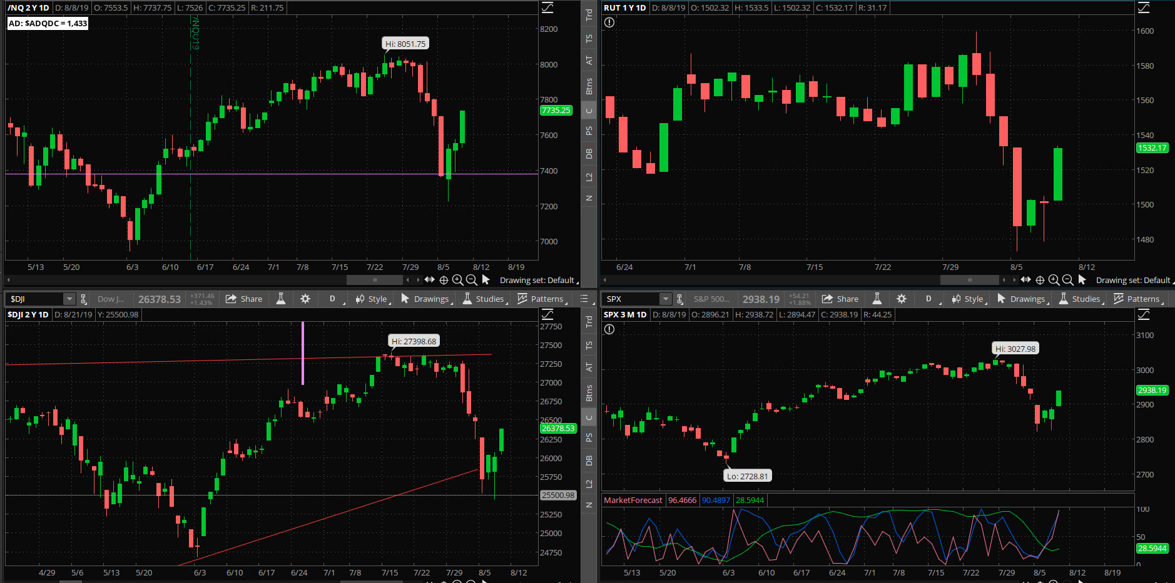Click zoom in magnifier under RUT chart
The width and height of the screenshot is (1175, 583).
[1054, 280]
